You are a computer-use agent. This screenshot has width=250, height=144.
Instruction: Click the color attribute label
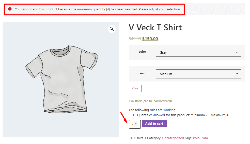tap(142, 52)
